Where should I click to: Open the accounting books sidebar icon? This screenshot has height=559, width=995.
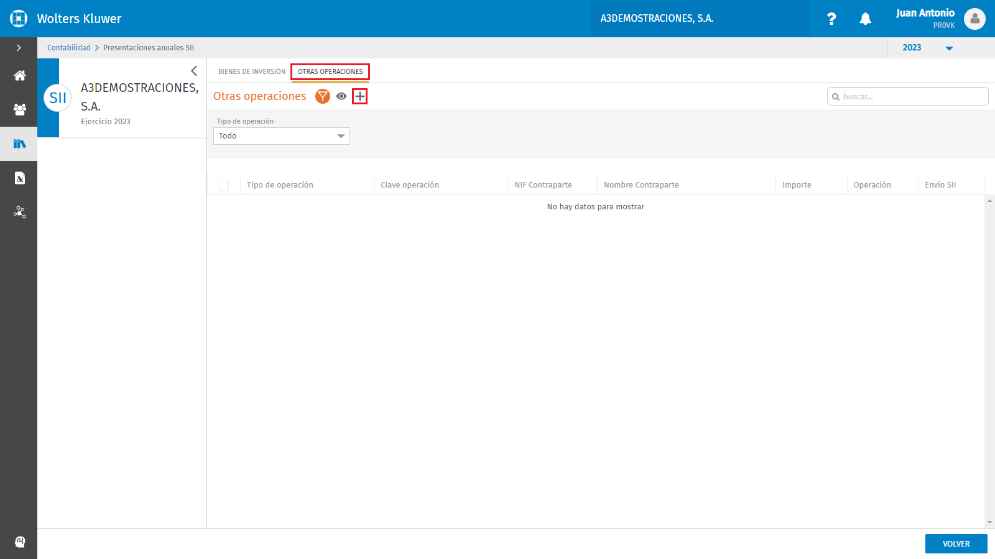20,144
